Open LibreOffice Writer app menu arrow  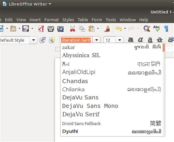[50, 4]
